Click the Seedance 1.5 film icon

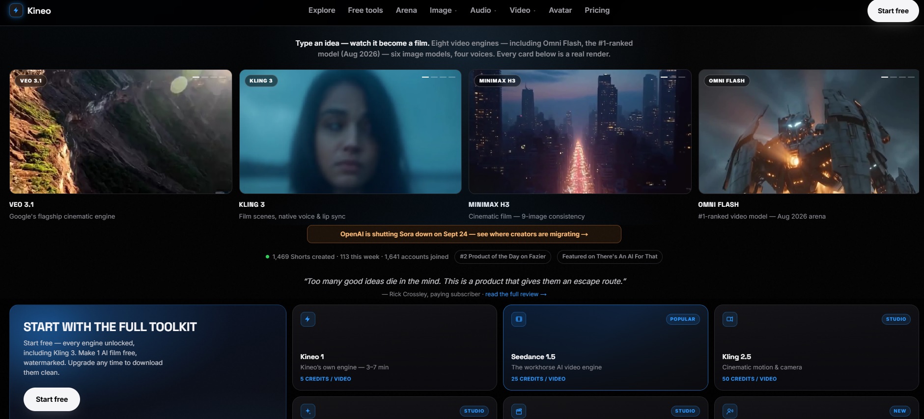pos(519,319)
